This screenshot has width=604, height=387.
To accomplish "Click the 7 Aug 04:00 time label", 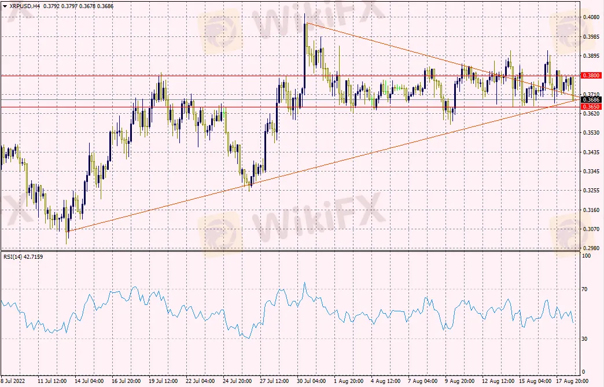I will pyautogui.click(x=422, y=381).
